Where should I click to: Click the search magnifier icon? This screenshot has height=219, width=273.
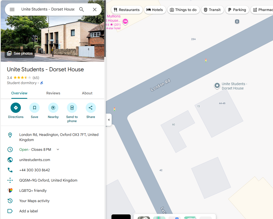[x=82, y=9]
